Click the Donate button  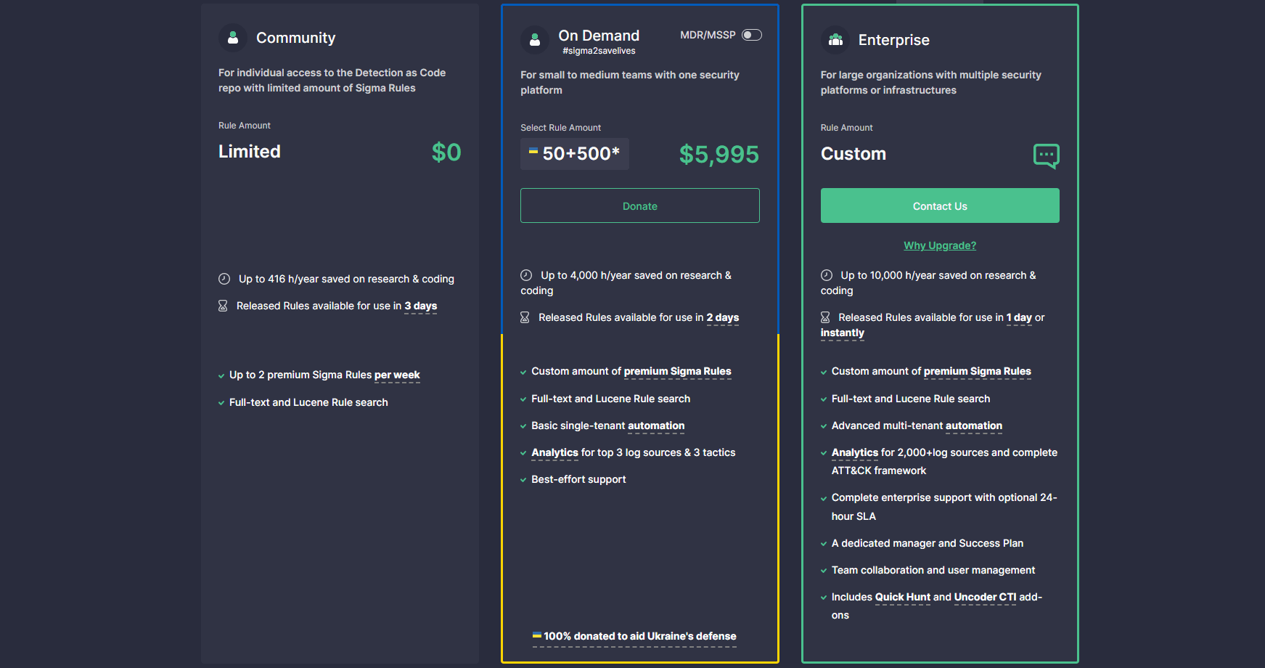(x=640, y=205)
